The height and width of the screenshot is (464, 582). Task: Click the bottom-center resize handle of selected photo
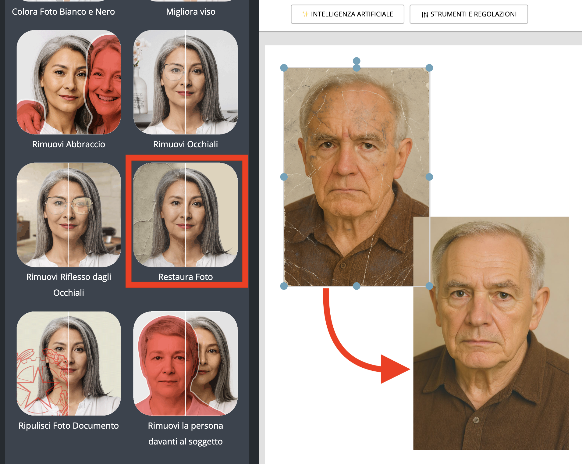(x=357, y=286)
